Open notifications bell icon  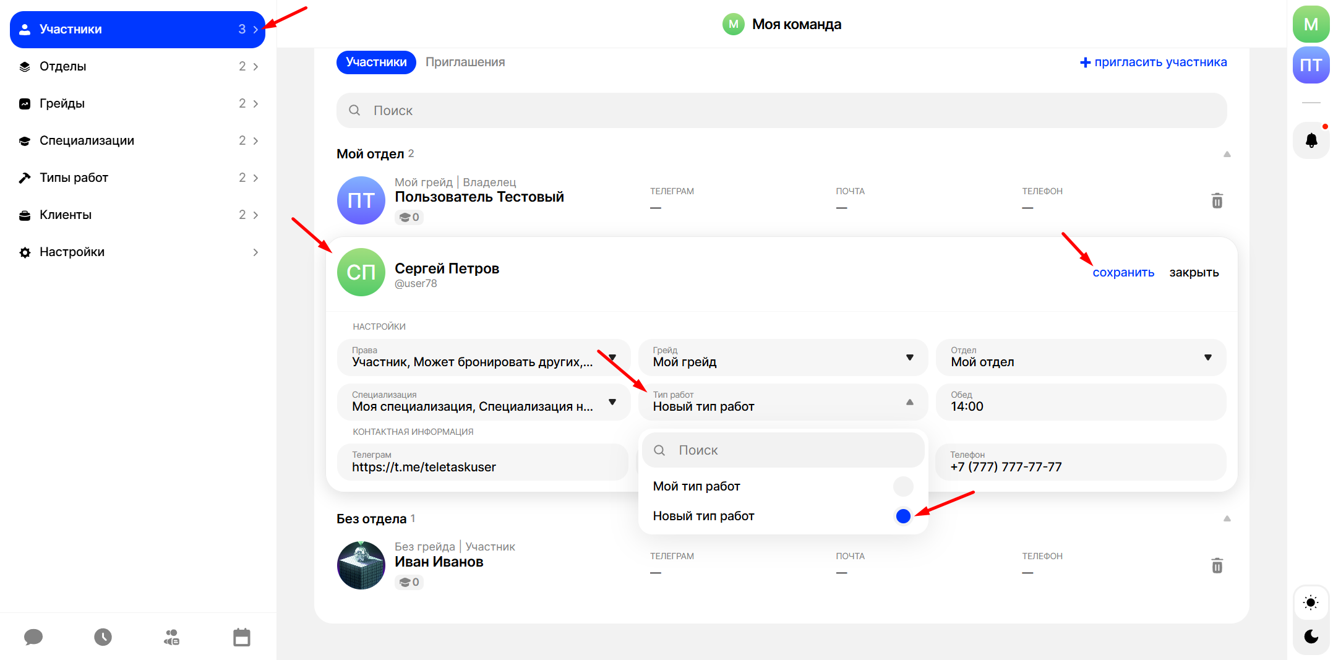point(1311,140)
